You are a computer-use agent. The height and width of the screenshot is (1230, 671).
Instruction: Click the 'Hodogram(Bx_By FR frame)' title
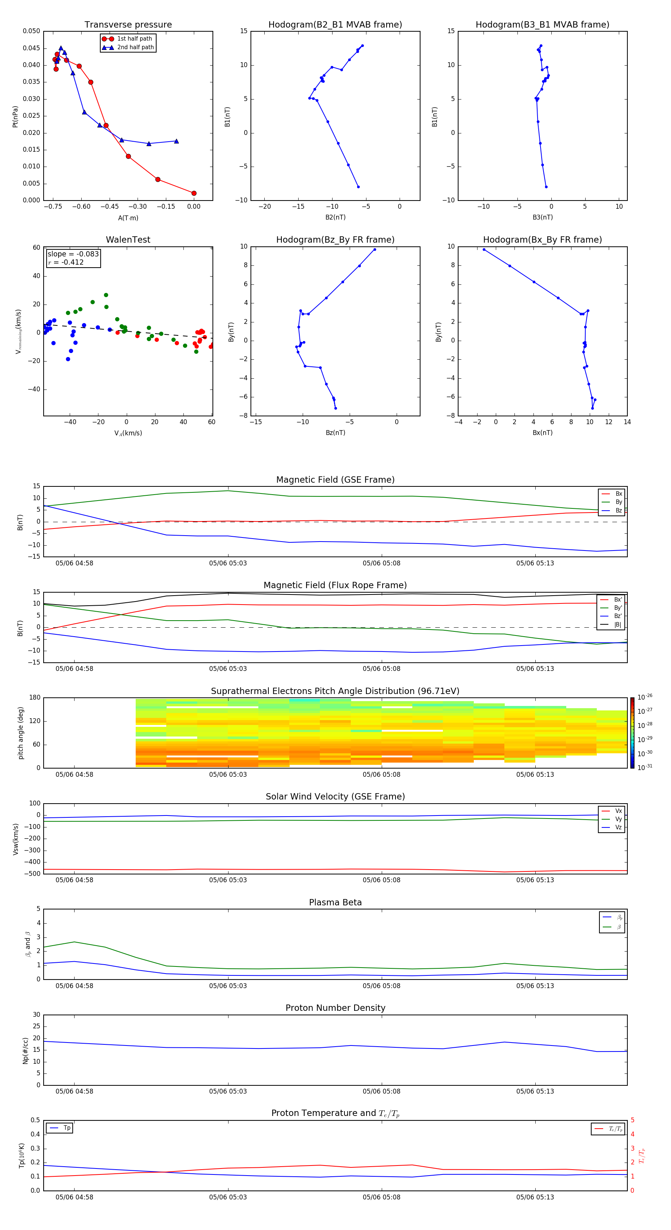pyautogui.click(x=542, y=240)
